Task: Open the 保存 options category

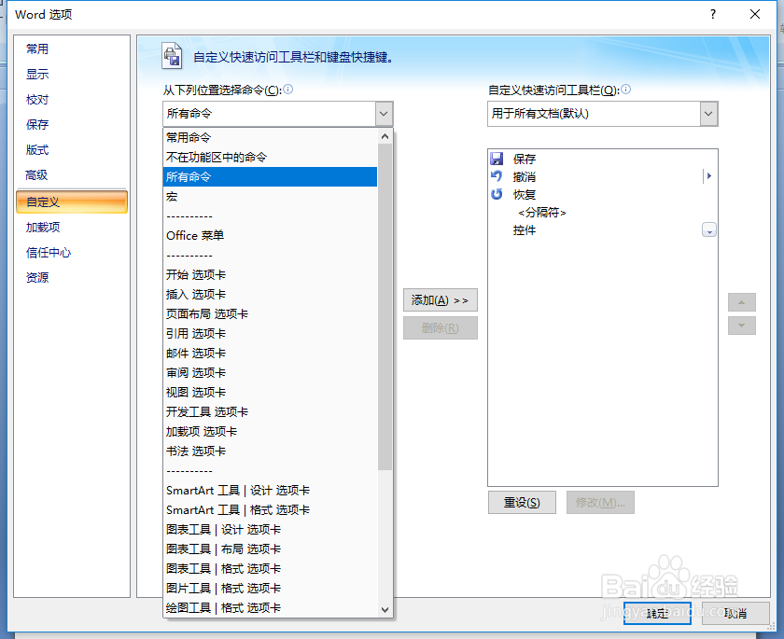Action: 72,124
